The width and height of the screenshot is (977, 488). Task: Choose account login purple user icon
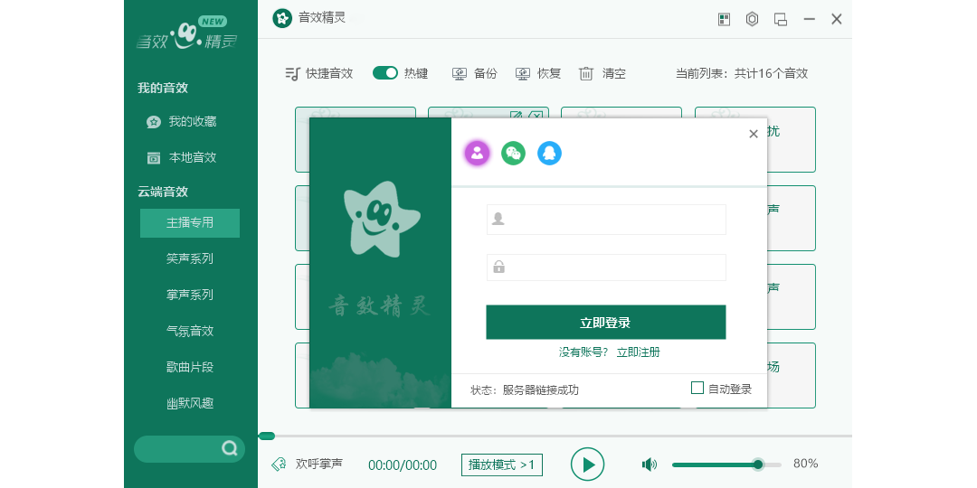pyautogui.click(x=478, y=153)
